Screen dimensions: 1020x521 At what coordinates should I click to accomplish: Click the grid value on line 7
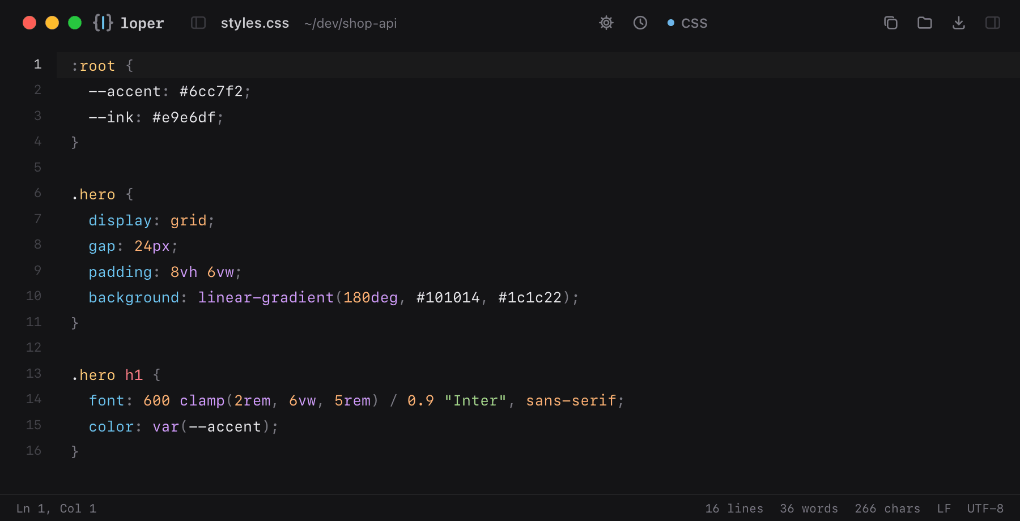[x=189, y=220]
